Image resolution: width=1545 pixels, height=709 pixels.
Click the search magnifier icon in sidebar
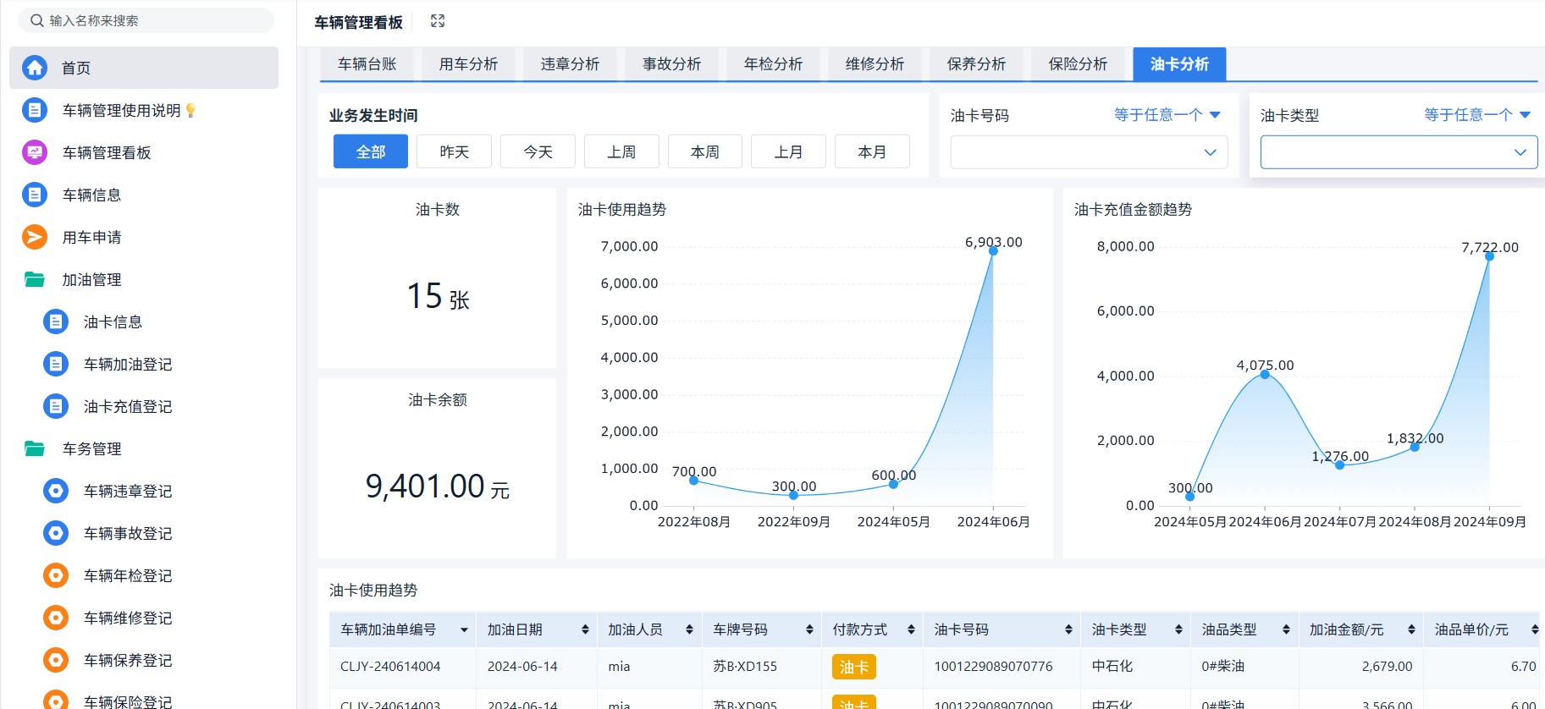37,20
